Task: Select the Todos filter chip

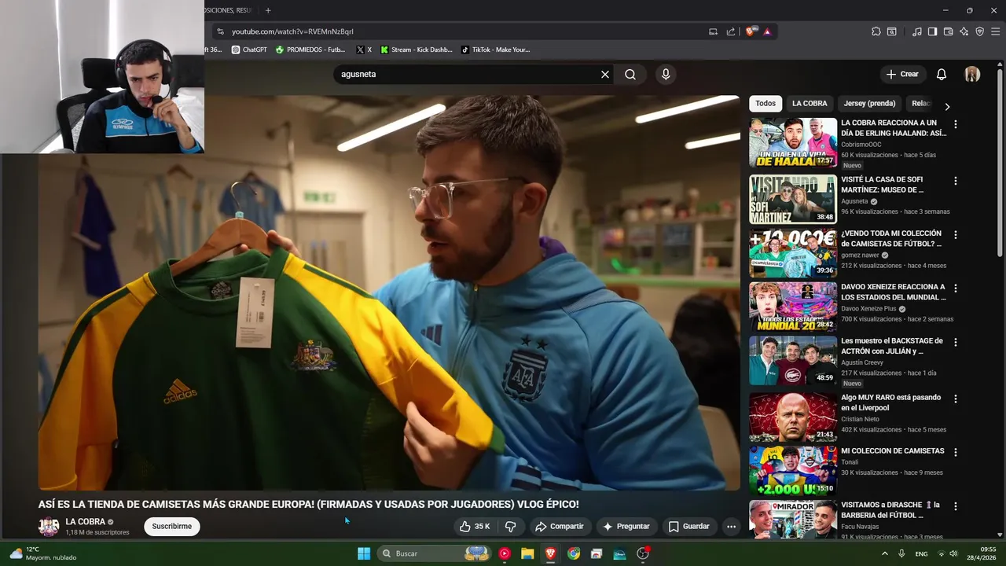Action: pyautogui.click(x=766, y=104)
